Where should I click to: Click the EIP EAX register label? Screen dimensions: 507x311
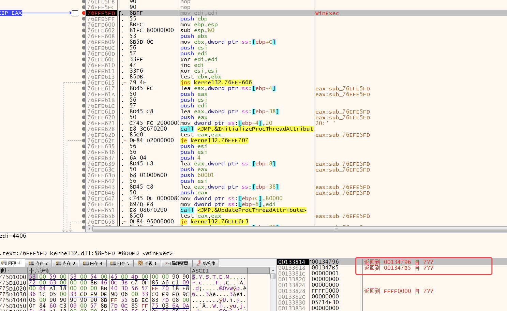pyautogui.click(x=11, y=13)
